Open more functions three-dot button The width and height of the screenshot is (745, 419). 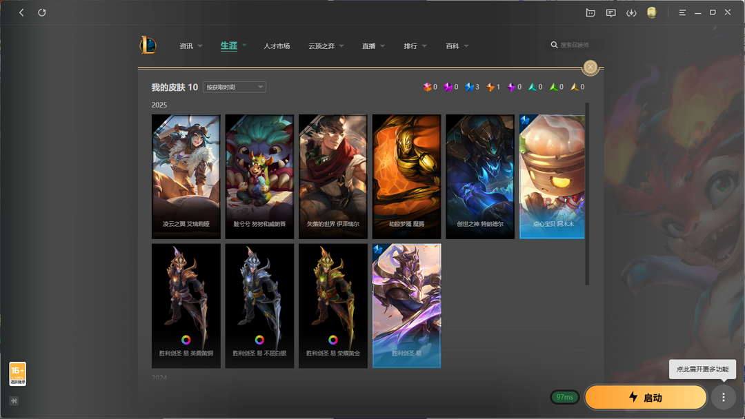click(x=724, y=397)
